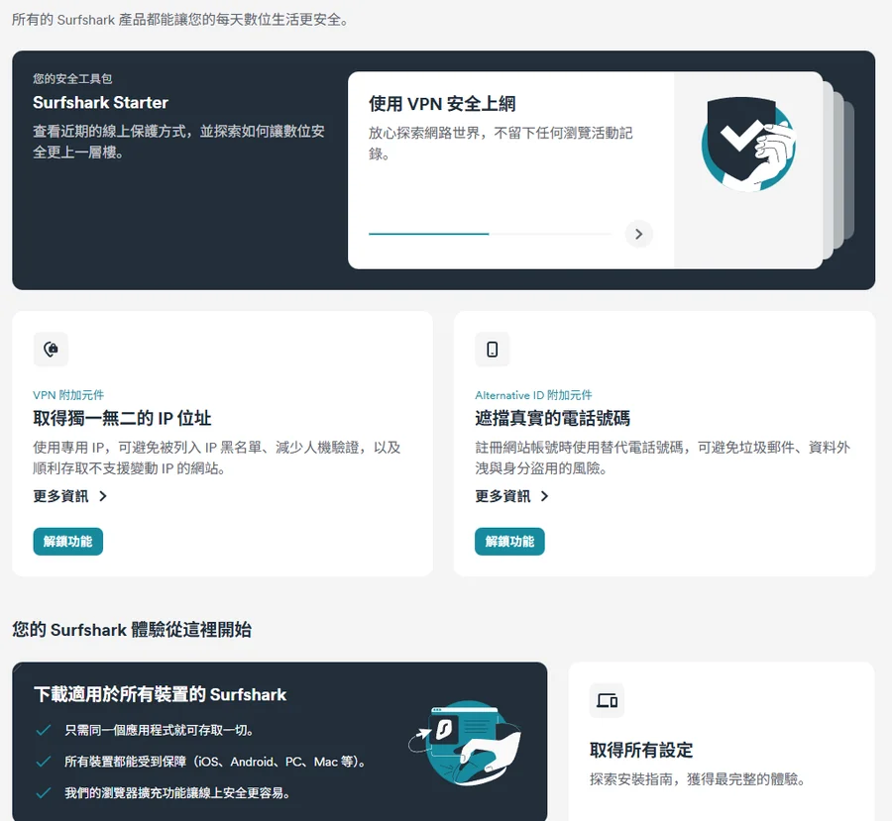Click the checkmark beside 所有裝置都能受到保障

(x=43, y=762)
